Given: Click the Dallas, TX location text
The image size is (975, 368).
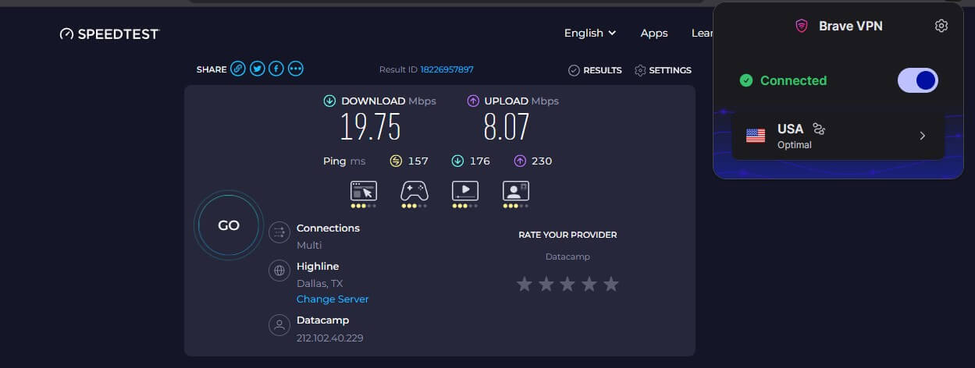Looking at the screenshot, I should [320, 284].
